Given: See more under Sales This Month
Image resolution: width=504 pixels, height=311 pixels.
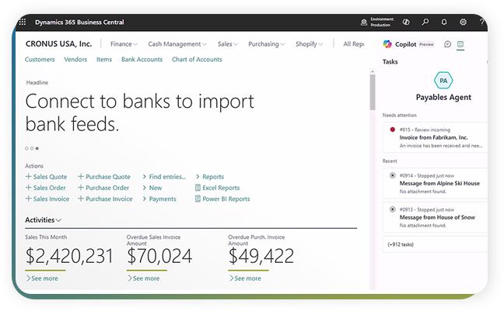Looking at the screenshot, I should pos(42,278).
